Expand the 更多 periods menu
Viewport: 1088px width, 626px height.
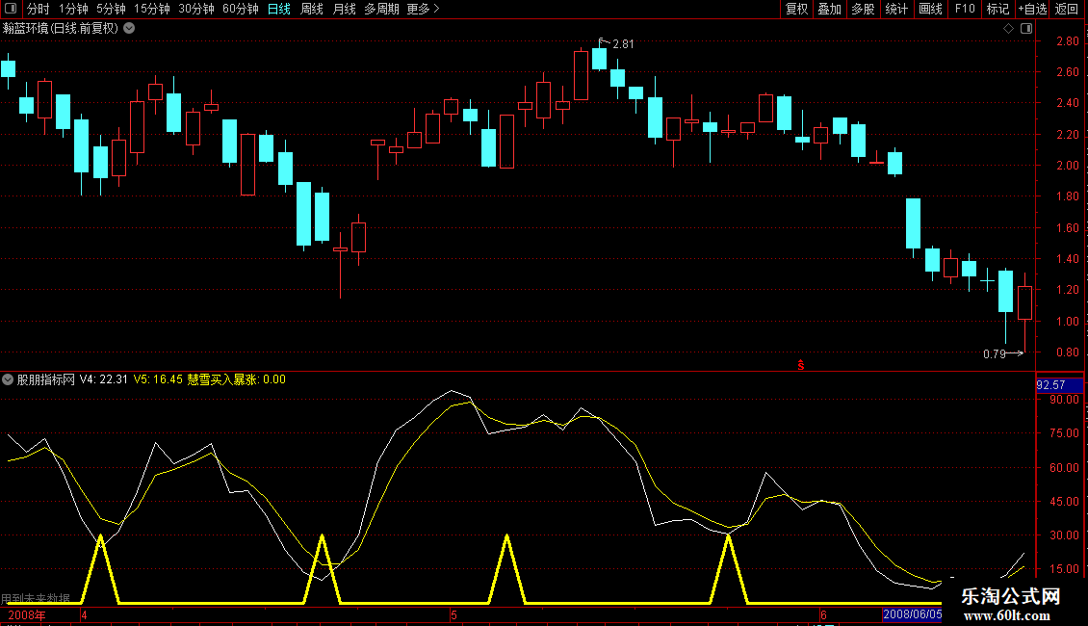pyautogui.click(x=424, y=9)
